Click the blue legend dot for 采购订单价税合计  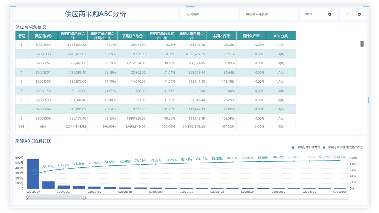293,147
